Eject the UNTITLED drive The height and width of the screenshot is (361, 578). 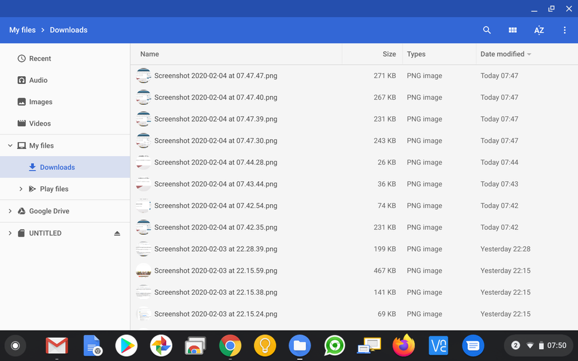click(x=117, y=233)
